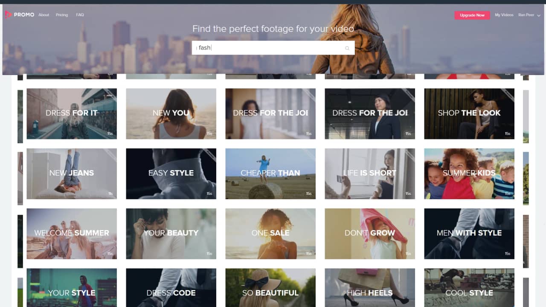Select the New Jeans video thumbnail
Screen dimensions: 546x307
tap(72, 174)
